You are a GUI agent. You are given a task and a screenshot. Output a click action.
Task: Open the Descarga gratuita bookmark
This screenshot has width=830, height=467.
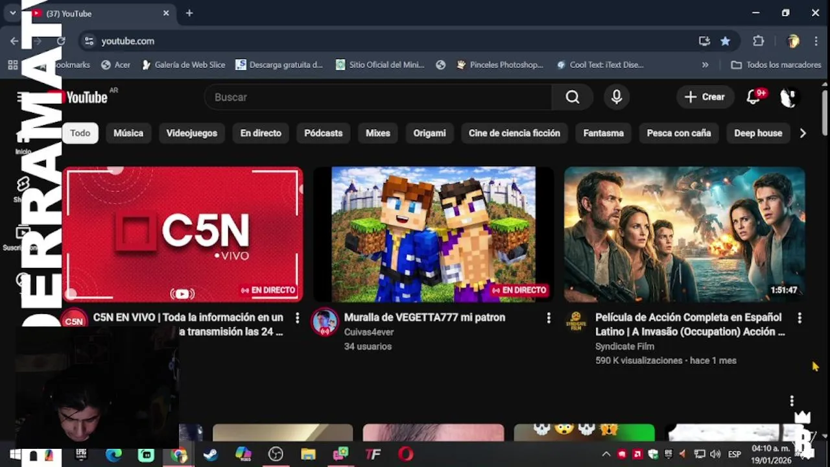point(279,65)
